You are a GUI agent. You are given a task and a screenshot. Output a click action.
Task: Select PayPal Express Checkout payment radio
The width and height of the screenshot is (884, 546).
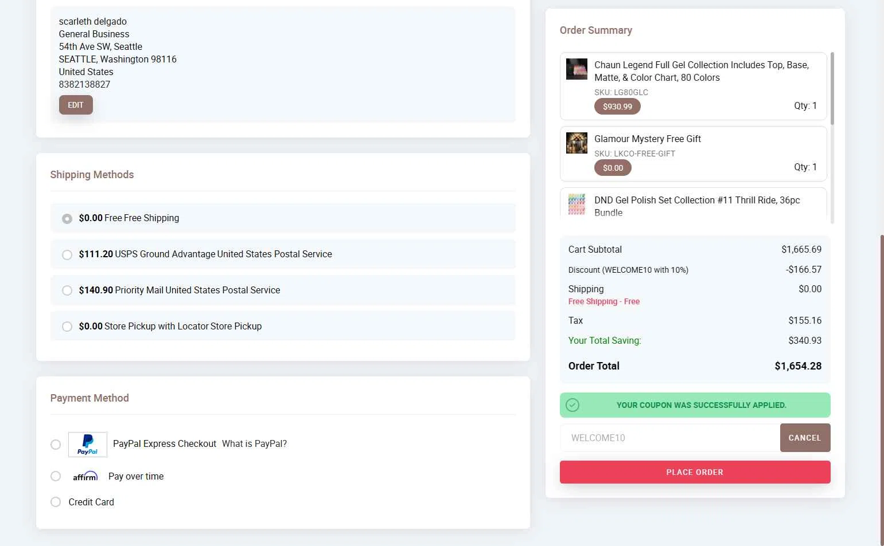tap(56, 445)
